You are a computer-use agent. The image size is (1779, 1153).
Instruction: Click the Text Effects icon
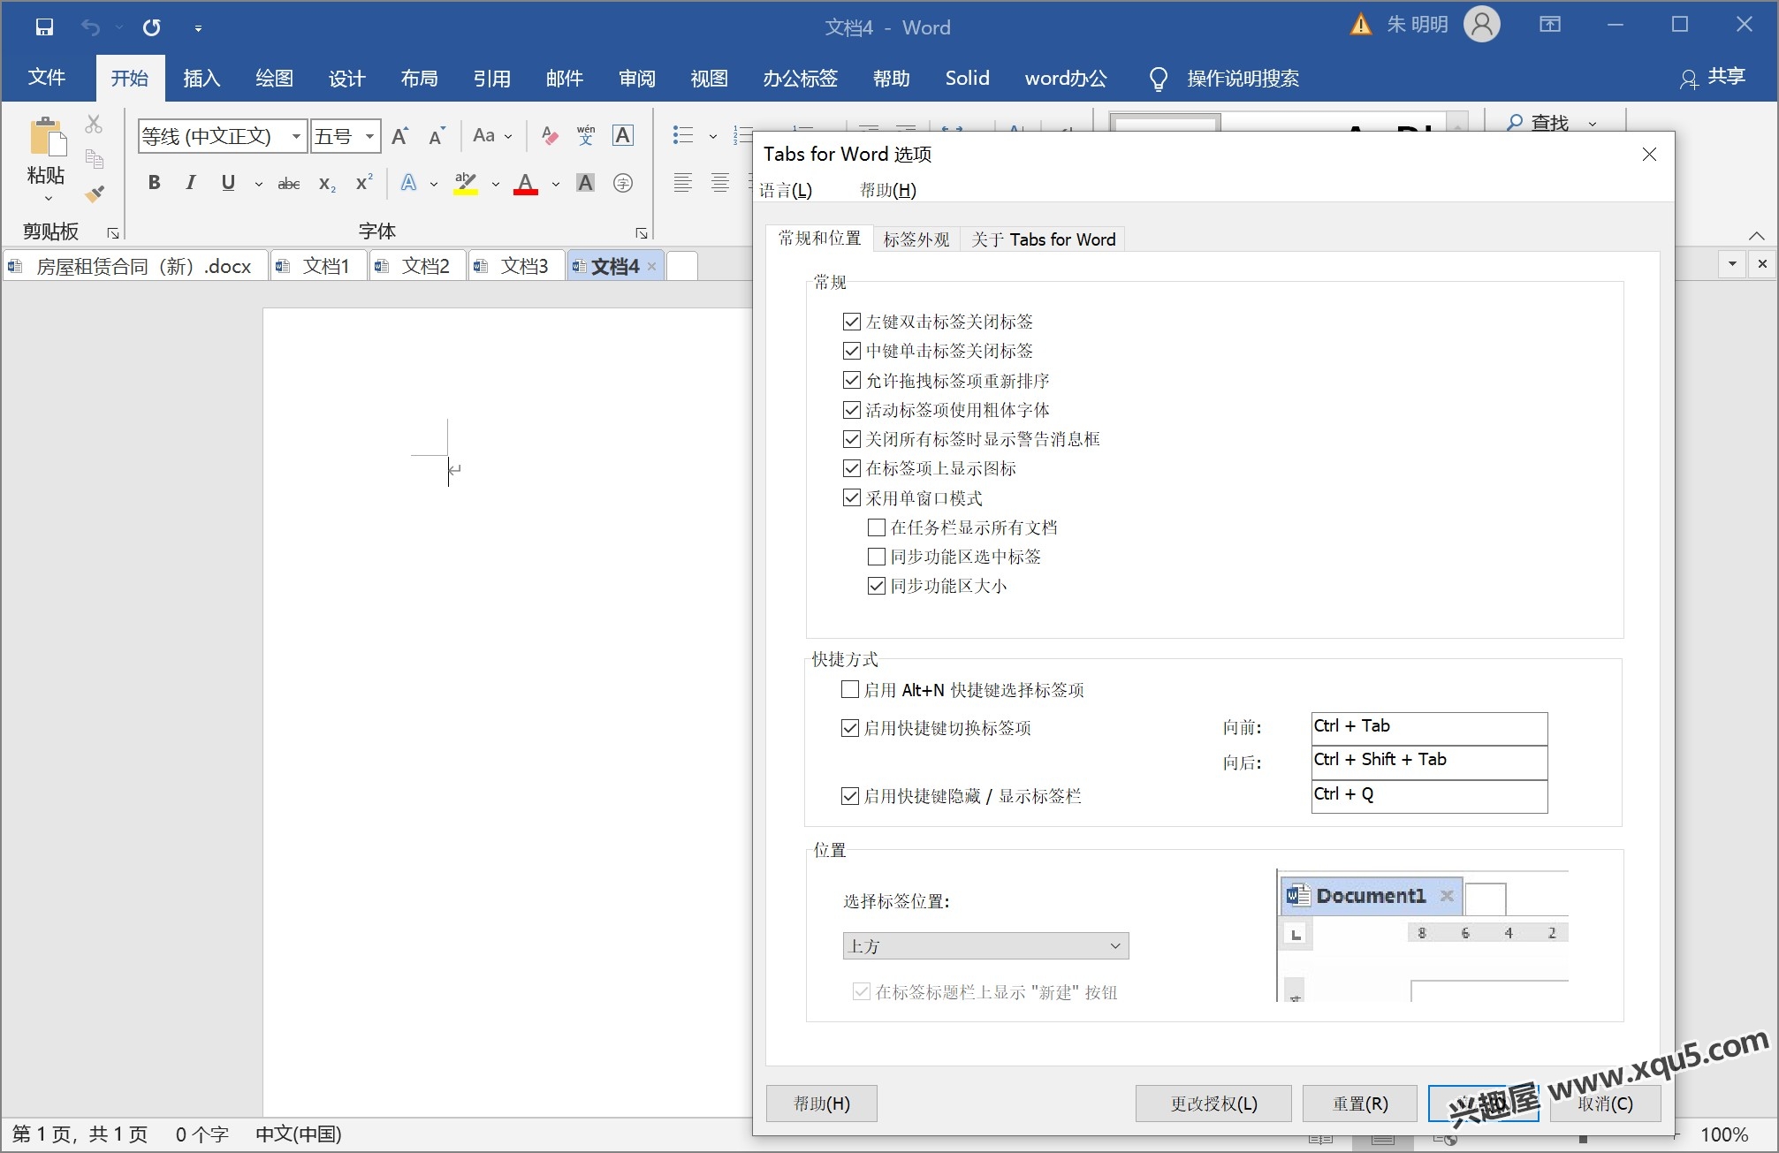pyautogui.click(x=408, y=183)
